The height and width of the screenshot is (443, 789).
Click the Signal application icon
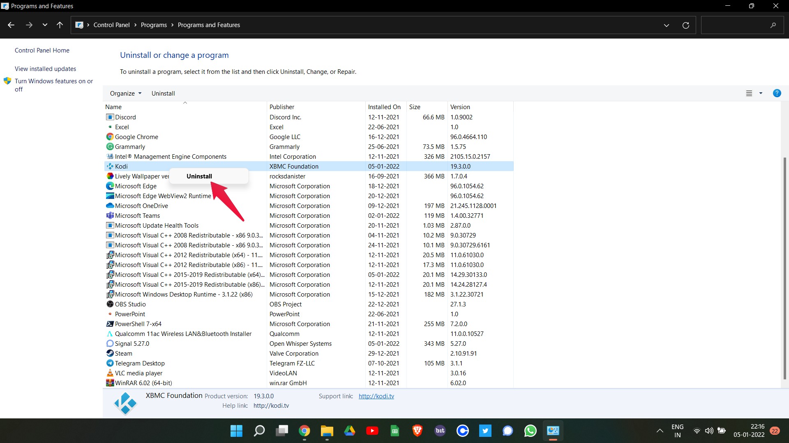pos(110,343)
